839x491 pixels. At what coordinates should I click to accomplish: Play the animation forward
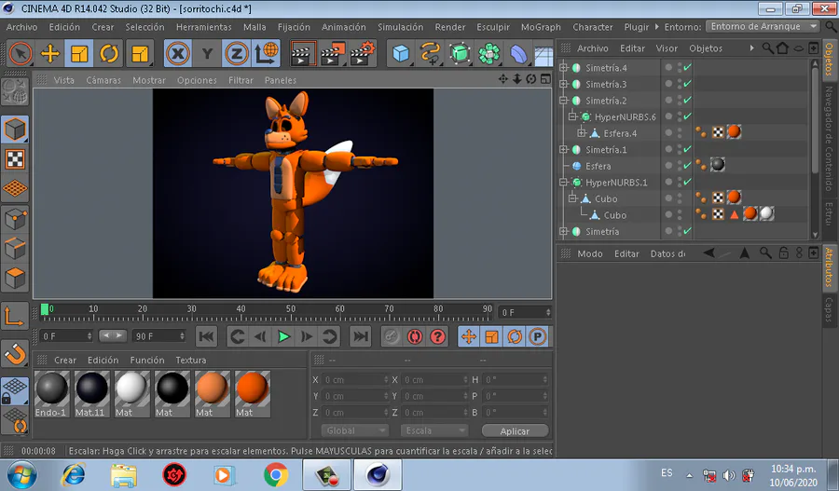coord(283,336)
